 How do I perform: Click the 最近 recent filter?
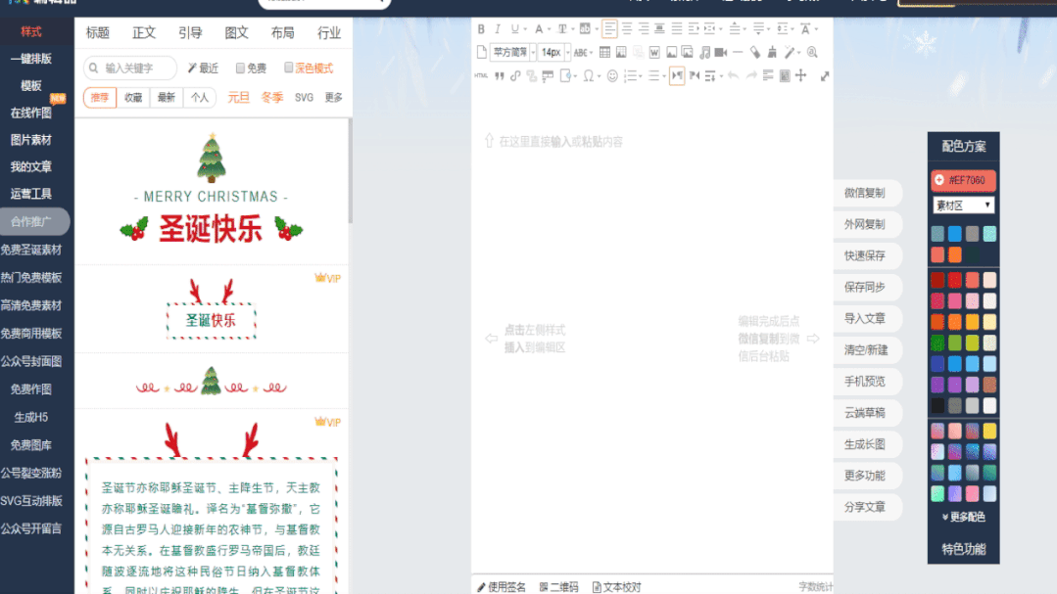click(203, 69)
